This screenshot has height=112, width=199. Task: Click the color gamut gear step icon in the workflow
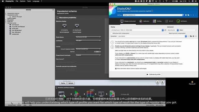[x=77, y=94]
